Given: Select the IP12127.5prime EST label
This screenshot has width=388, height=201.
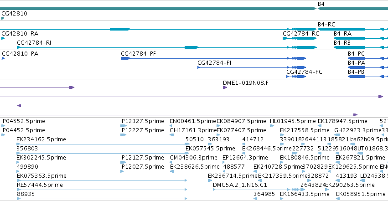Looking at the screenshot, I should point(142,158).
